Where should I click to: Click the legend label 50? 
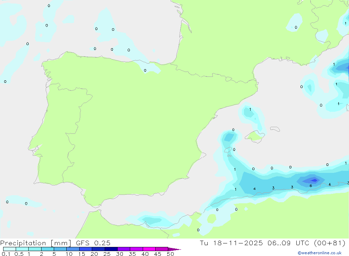(170, 254)
